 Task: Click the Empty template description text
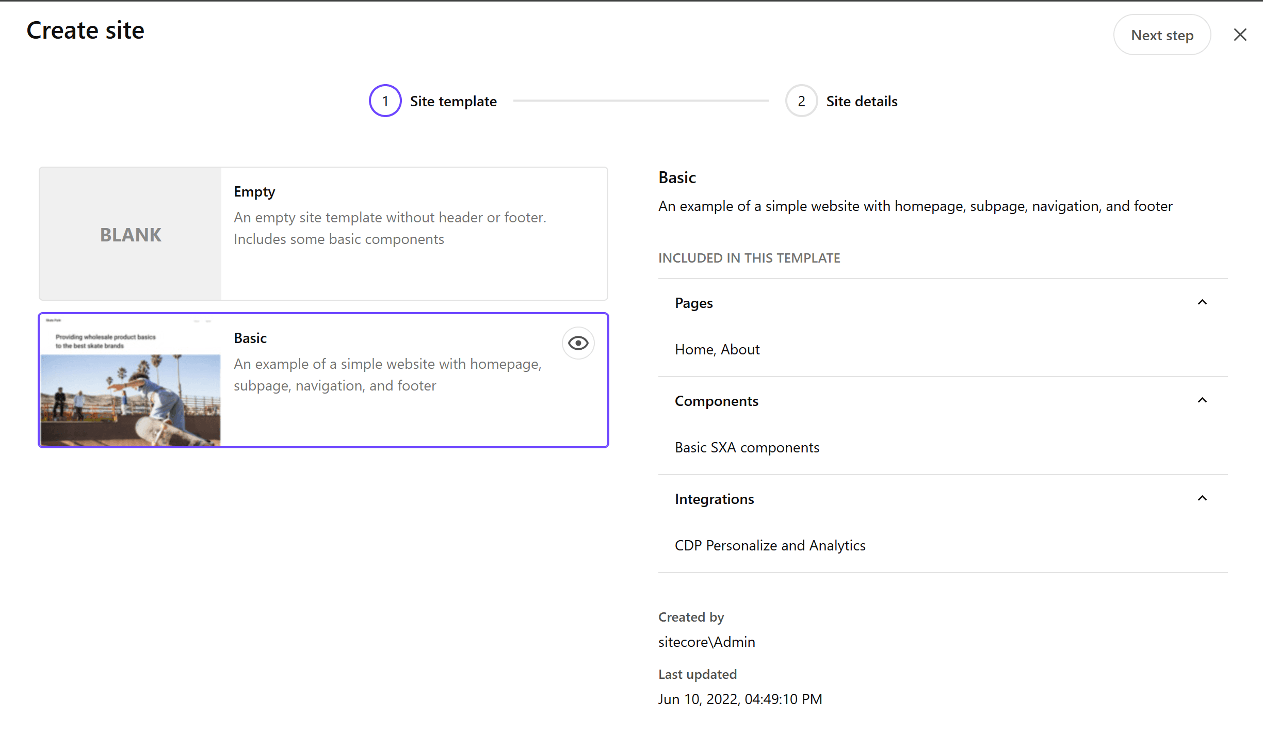(390, 228)
